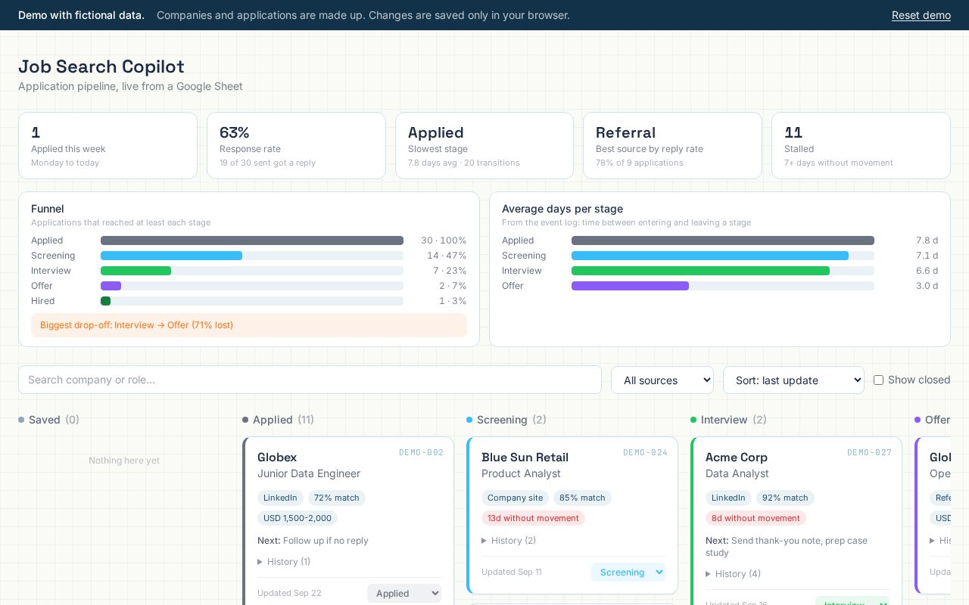
Task: Focus the Search company or role field
Action: [310, 380]
